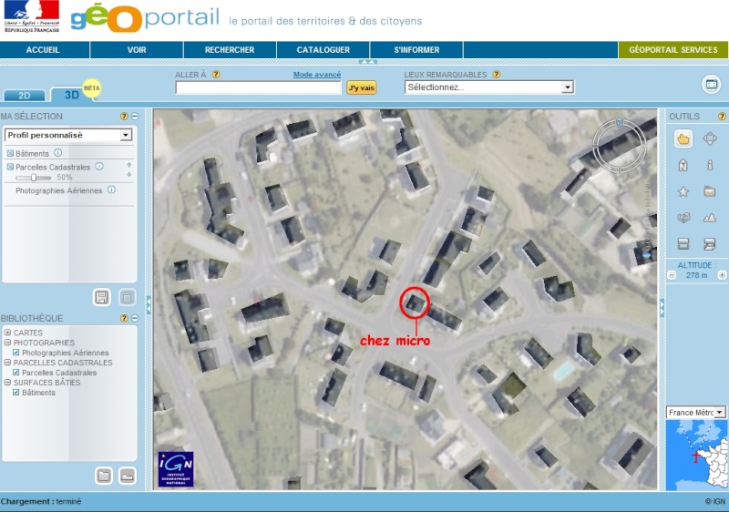Select the mountain relief tool
This screenshot has width=729, height=512.
click(x=710, y=218)
